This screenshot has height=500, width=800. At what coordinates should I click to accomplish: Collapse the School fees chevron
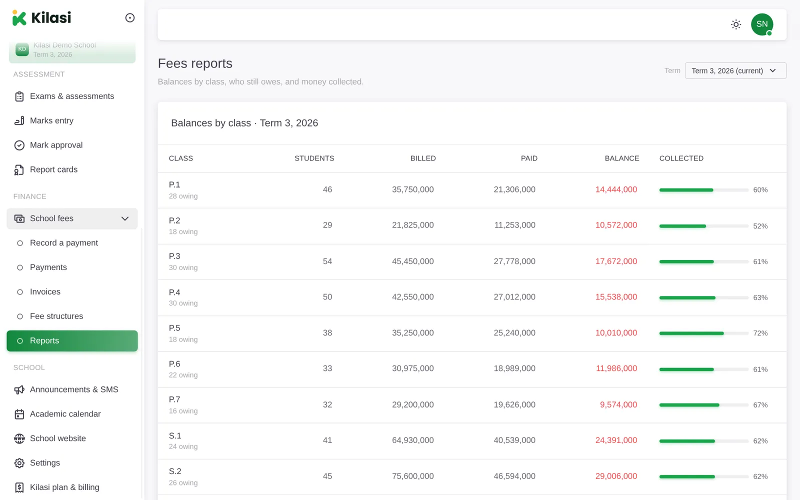coord(125,218)
